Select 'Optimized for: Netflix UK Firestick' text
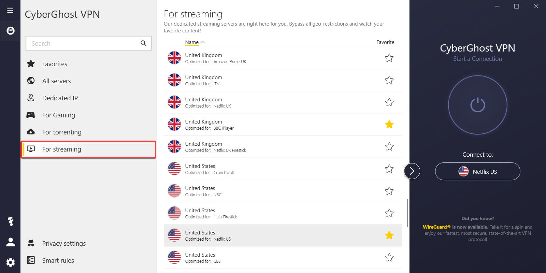 216,150
